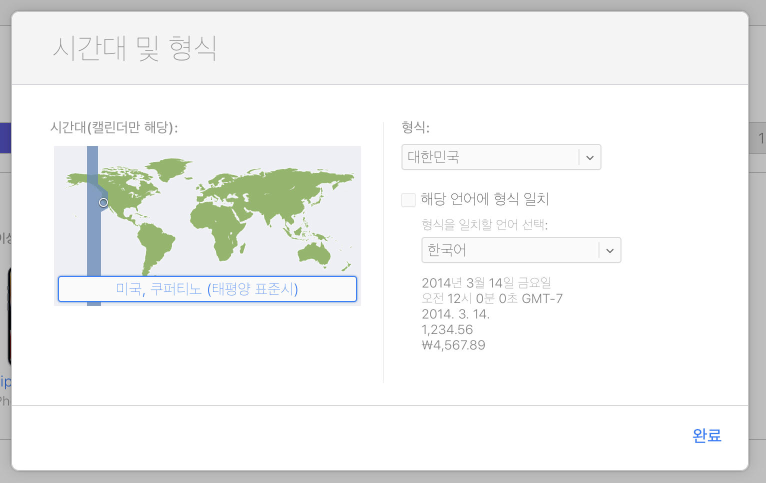The image size is (766, 483).
Task: Click the chevron arrow of the 대한민국 dropdown
Action: [x=590, y=157]
